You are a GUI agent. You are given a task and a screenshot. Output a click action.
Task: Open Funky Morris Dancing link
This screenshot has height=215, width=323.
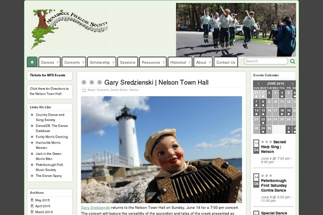52,137
